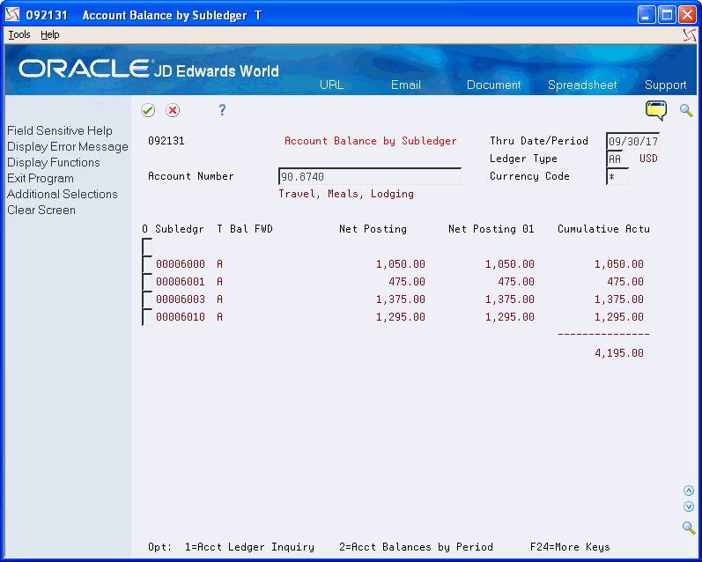
Task: Open the Tools menu
Action: tap(19, 34)
